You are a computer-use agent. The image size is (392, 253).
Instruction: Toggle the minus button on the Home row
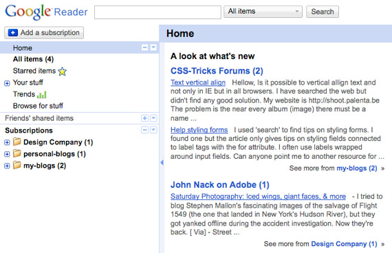[x=144, y=47]
